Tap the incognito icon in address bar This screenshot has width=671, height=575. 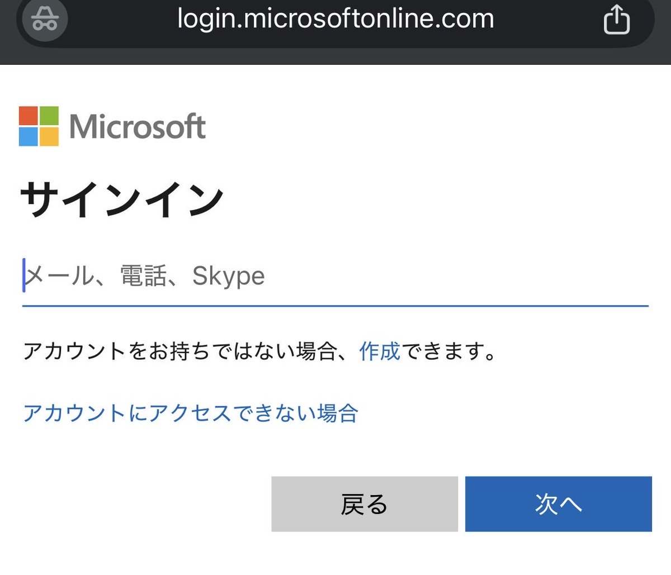tap(45, 19)
